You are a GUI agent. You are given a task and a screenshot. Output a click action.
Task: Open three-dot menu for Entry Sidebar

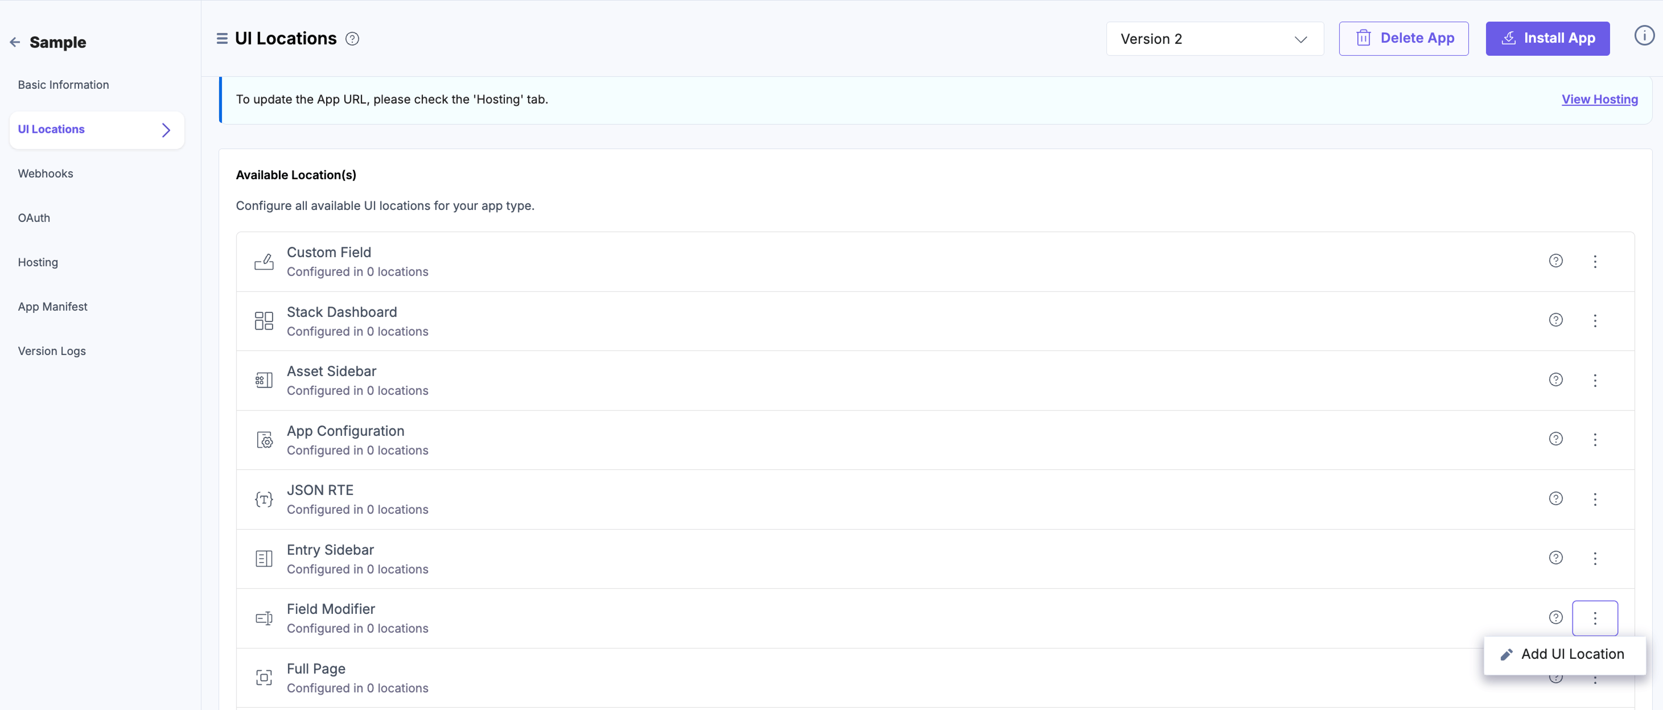pos(1595,558)
